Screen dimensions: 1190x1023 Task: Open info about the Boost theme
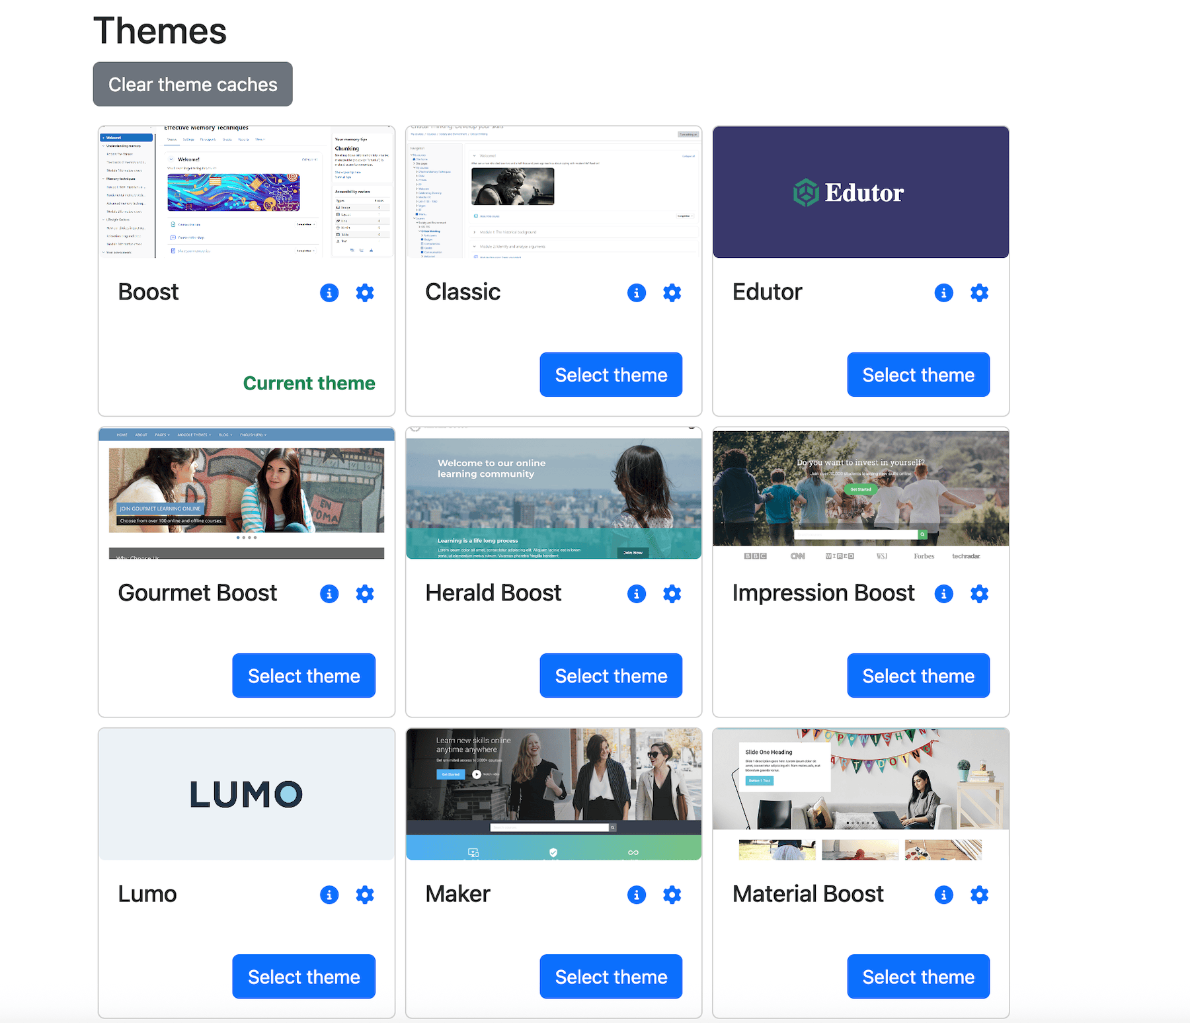point(329,293)
